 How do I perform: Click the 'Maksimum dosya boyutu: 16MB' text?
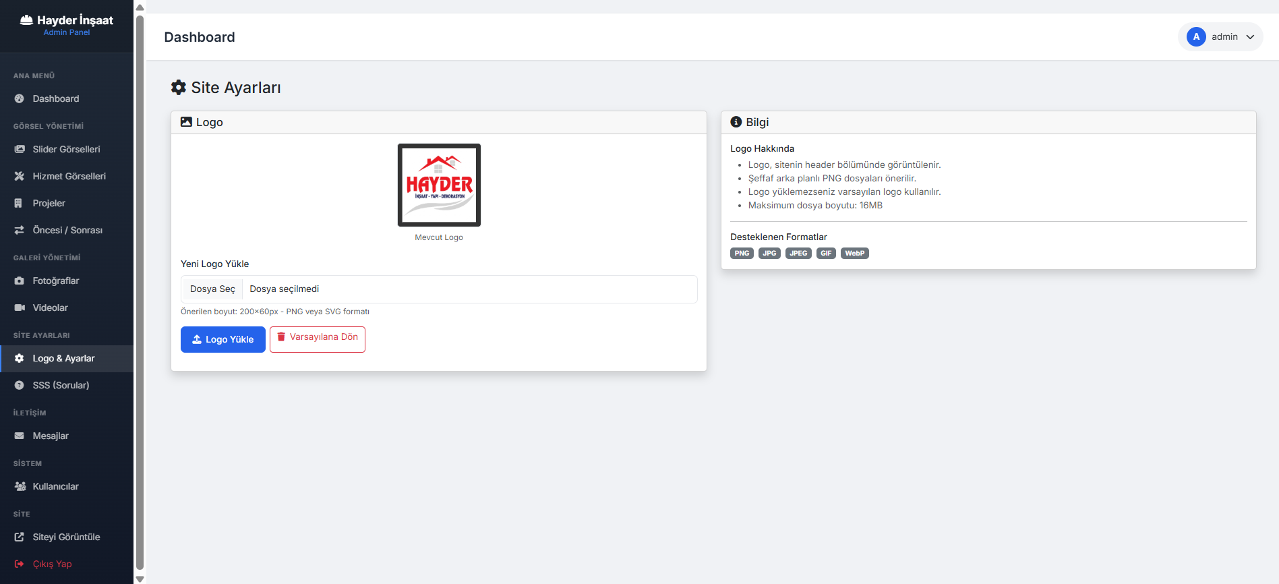(x=815, y=206)
